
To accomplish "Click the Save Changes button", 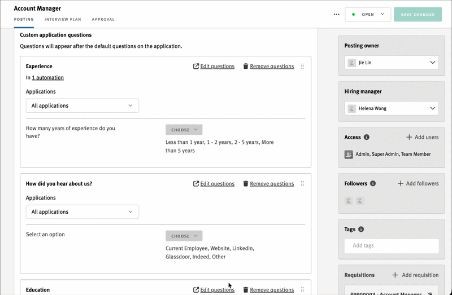I will tap(418, 15).
